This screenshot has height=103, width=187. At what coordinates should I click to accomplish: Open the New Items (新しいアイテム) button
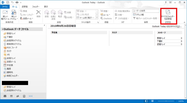pos(14,15)
